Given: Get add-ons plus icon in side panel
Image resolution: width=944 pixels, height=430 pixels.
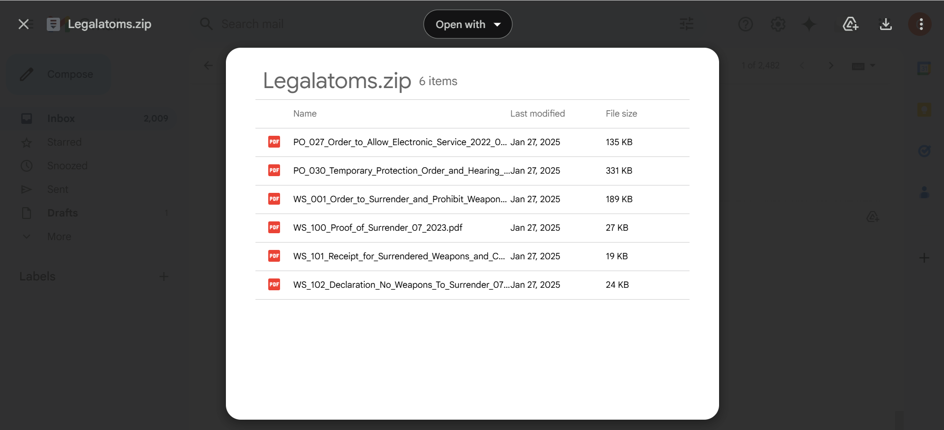Looking at the screenshot, I should point(924,258).
